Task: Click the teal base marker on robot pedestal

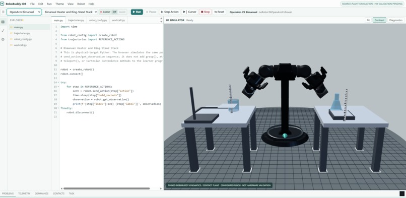Action: [x=285, y=136]
